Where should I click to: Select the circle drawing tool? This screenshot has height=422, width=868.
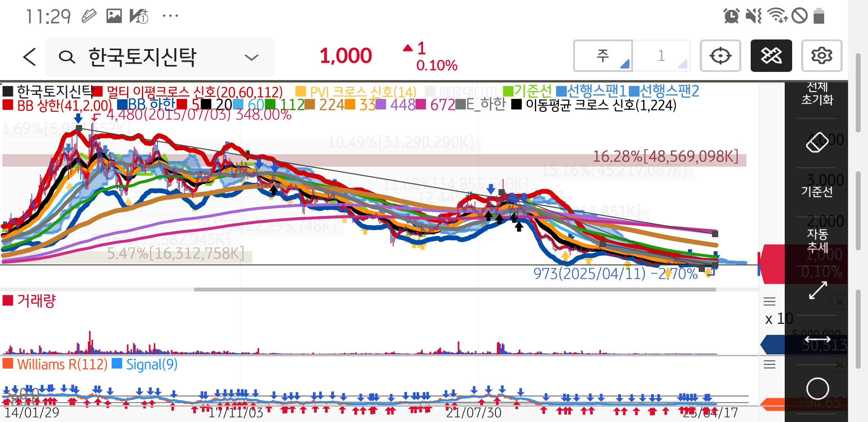[818, 389]
